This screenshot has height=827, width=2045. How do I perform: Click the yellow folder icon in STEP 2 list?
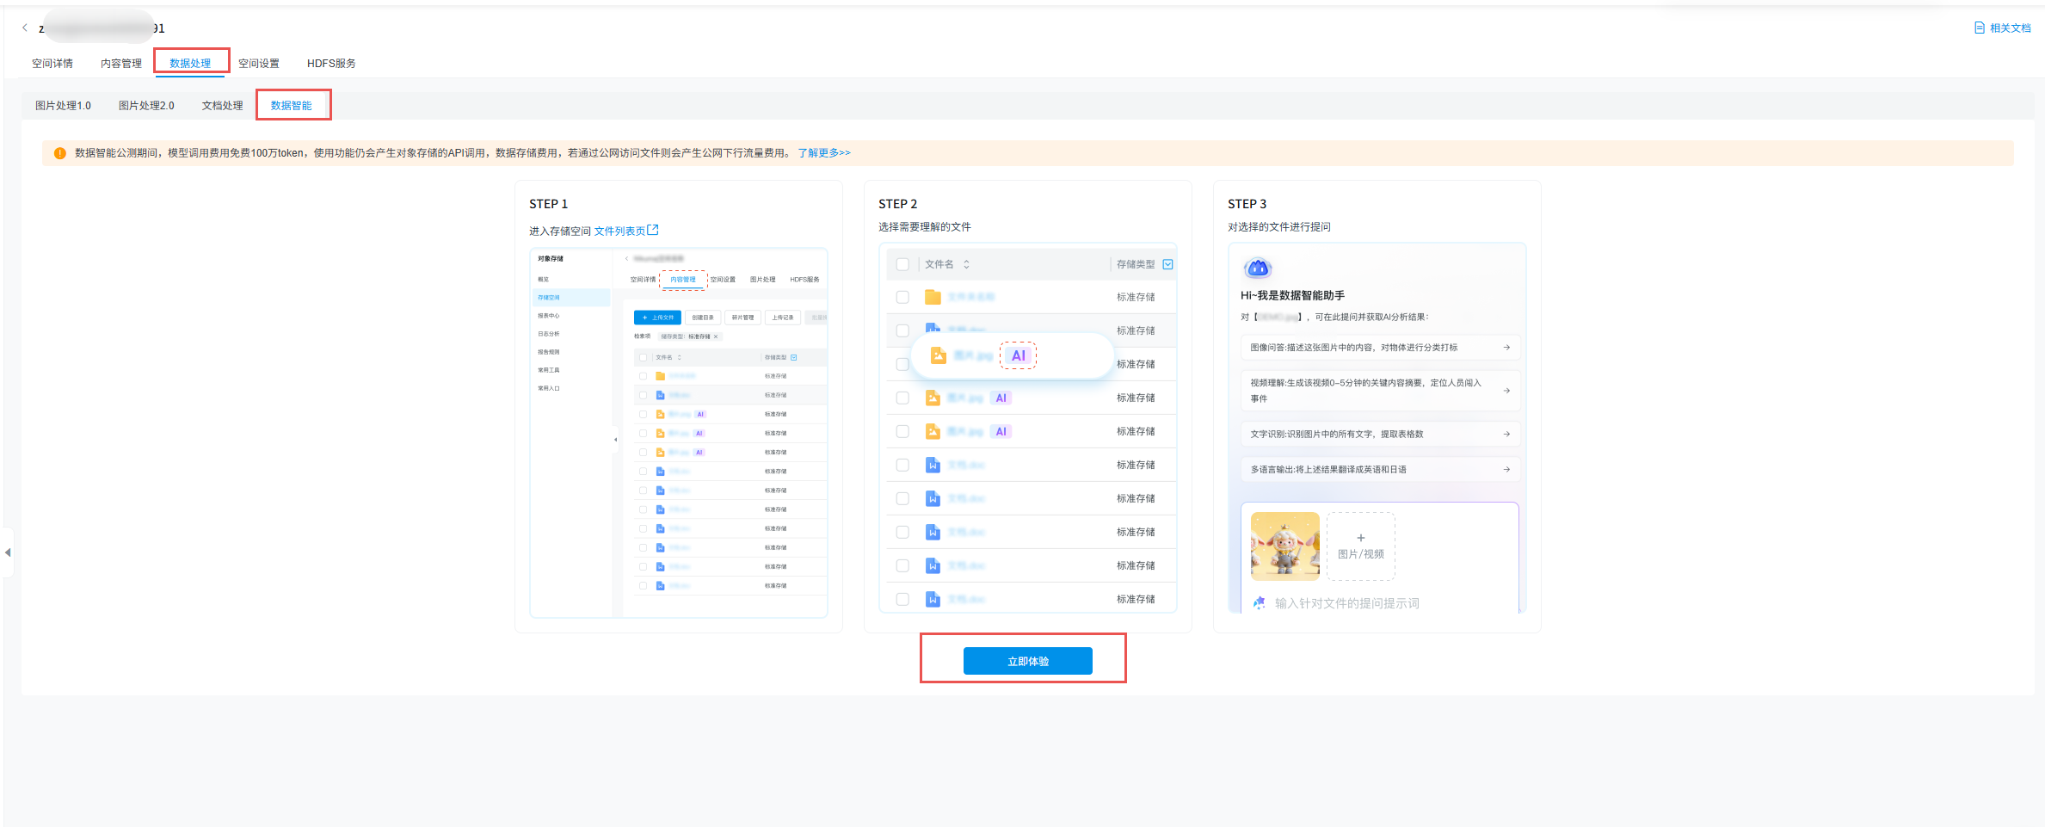click(933, 297)
